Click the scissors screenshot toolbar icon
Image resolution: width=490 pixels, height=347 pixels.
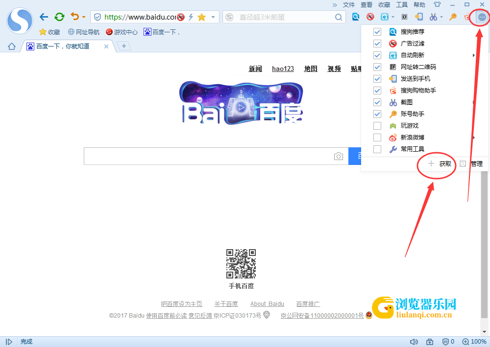coord(433,17)
